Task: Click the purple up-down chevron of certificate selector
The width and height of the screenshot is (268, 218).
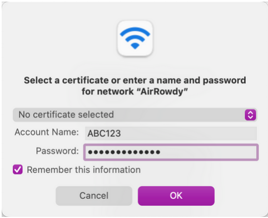Action: coord(250,115)
